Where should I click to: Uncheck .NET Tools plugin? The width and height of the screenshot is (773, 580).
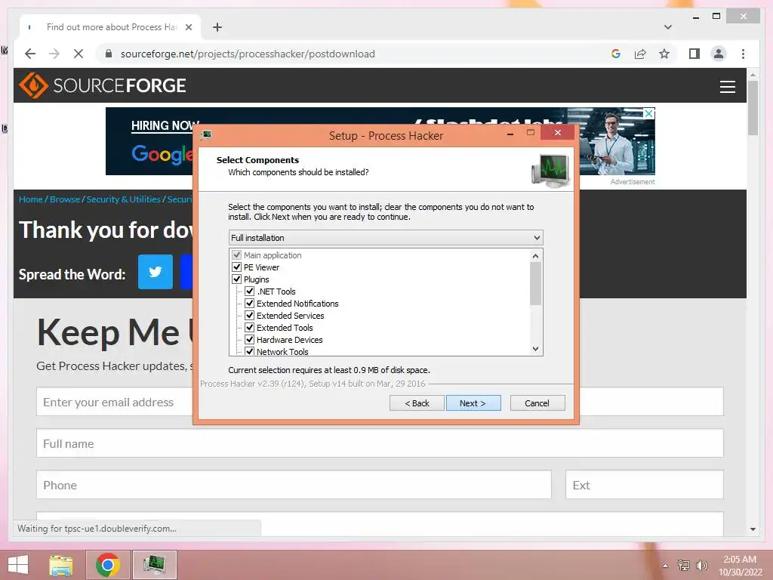[249, 291]
